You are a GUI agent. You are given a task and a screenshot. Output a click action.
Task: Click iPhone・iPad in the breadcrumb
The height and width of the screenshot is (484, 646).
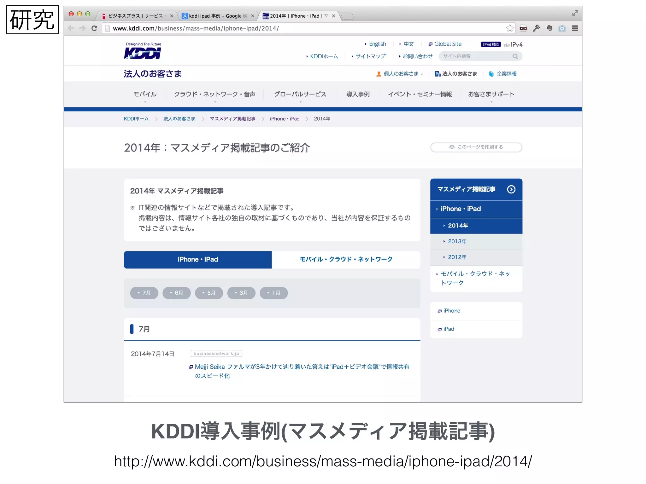tap(285, 119)
